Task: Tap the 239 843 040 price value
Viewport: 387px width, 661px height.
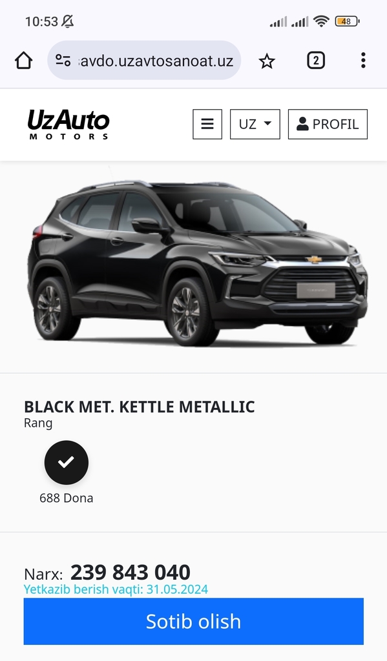Action: pyautogui.click(x=130, y=572)
